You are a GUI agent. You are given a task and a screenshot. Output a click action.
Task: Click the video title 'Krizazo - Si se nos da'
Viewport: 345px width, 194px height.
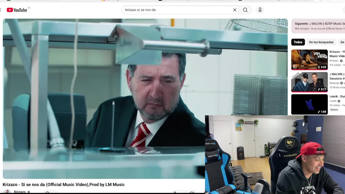64,185
